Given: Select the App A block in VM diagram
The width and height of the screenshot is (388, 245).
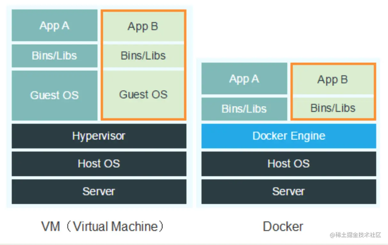Looking at the screenshot, I should coord(54,26).
